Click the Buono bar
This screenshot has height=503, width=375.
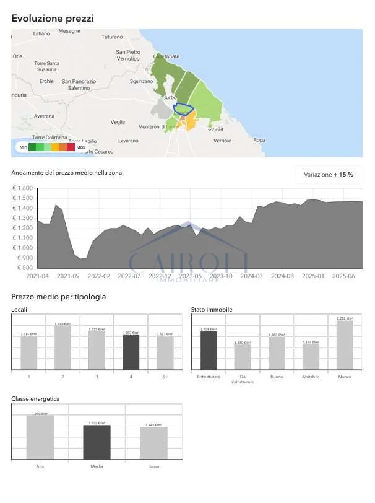click(x=277, y=353)
